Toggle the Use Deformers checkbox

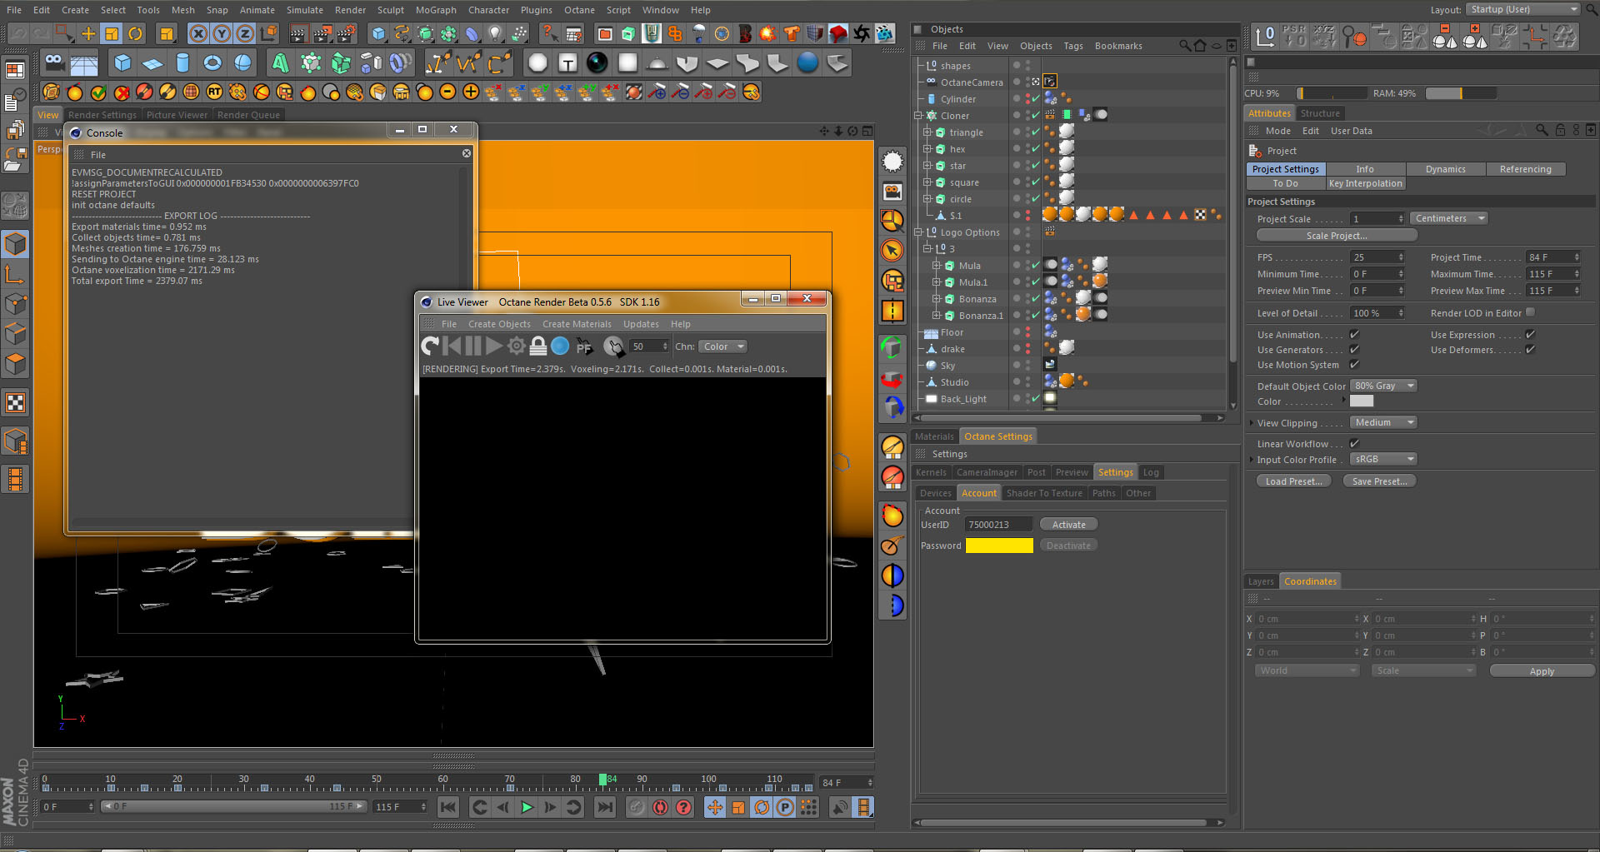[1530, 350]
